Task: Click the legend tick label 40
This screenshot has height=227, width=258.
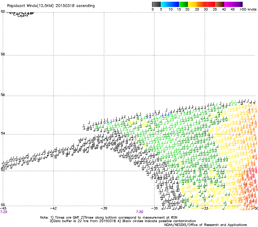Action: coord(224,9)
